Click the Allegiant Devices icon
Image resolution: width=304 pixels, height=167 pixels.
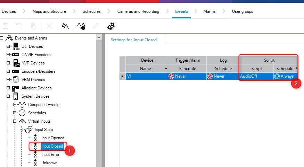pyautogui.click(x=16, y=88)
